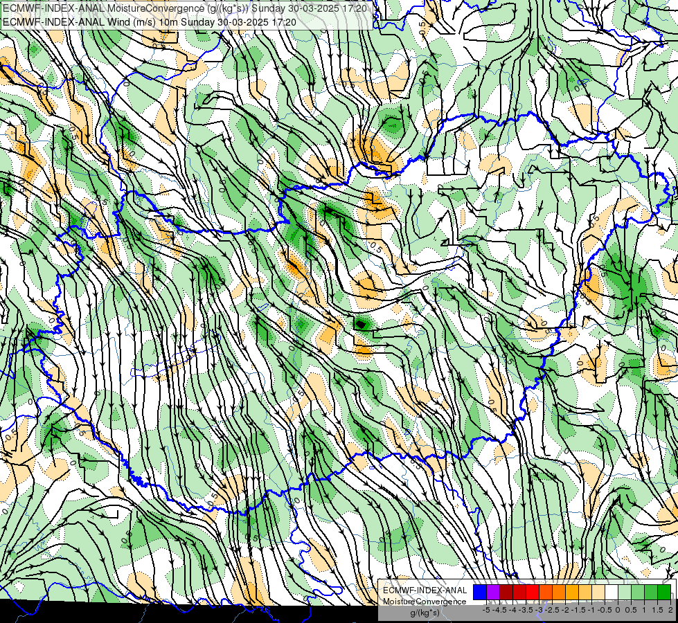678x623 pixels.
Task: Pick the bright red swatch between -3.5 and -3
Action: click(x=533, y=593)
